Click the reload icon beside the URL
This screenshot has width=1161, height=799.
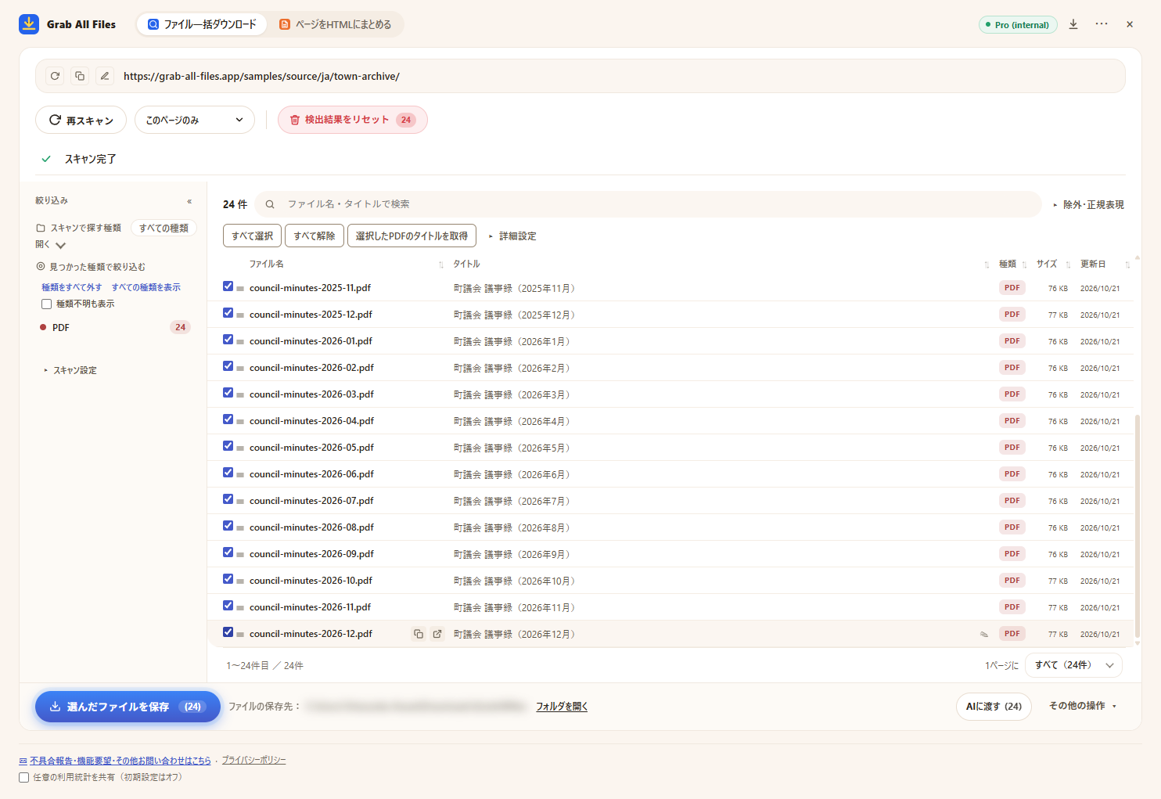click(x=55, y=76)
